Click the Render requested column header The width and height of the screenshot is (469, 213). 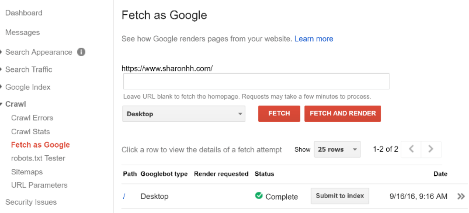221,174
